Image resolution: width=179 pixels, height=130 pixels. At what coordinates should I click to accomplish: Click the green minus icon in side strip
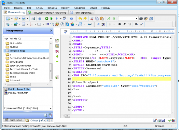pyautogui.click(x=57, y=61)
